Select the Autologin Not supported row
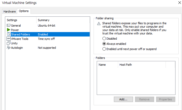 (48, 48)
